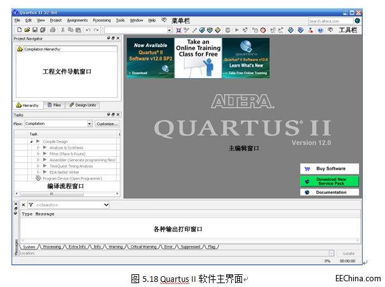385x287 pixels.
Task: Click Download New Service Pack button
Action: (329, 181)
